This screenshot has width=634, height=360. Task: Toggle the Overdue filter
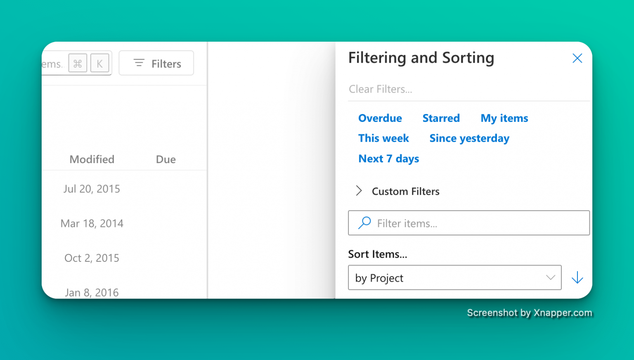pyautogui.click(x=380, y=118)
